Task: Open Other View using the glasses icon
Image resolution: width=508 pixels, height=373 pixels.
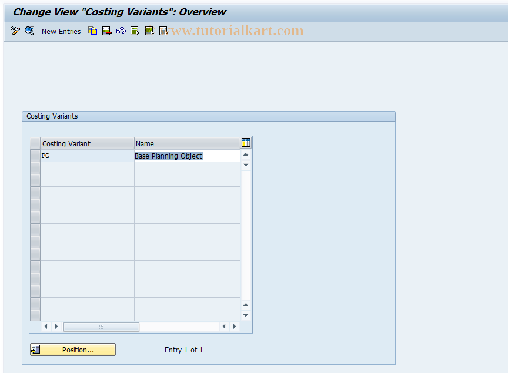Action: [x=29, y=31]
